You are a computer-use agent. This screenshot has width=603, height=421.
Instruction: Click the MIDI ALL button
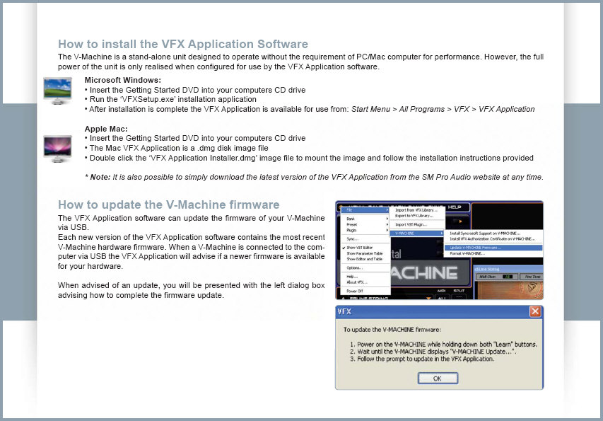(442, 297)
